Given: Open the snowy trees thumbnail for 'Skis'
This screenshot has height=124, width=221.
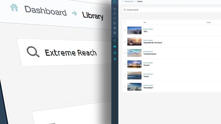Looking at the screenshot, I should click(x=134, y=30).
